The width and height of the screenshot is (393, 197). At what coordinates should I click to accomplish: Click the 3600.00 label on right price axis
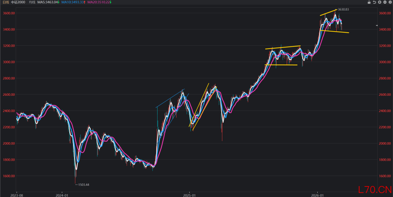click(385, 13)
